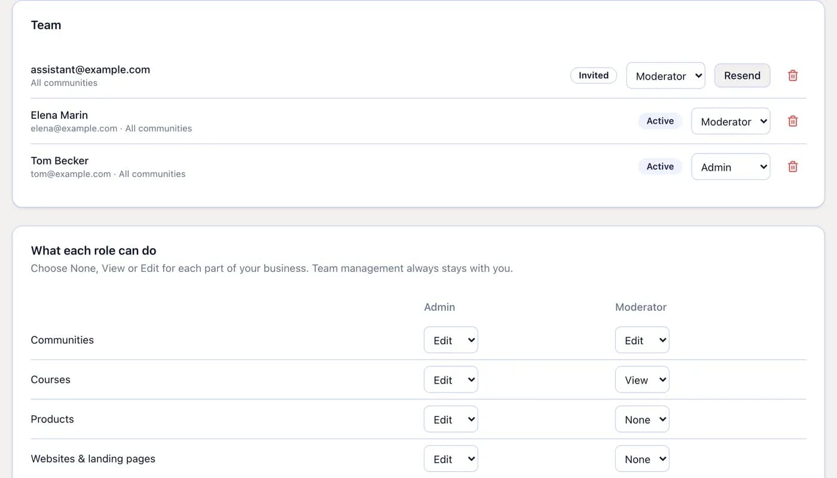Click the Websites & landing pages label
837x478 pixels.
pyautogui.click(x=93, y=459)
